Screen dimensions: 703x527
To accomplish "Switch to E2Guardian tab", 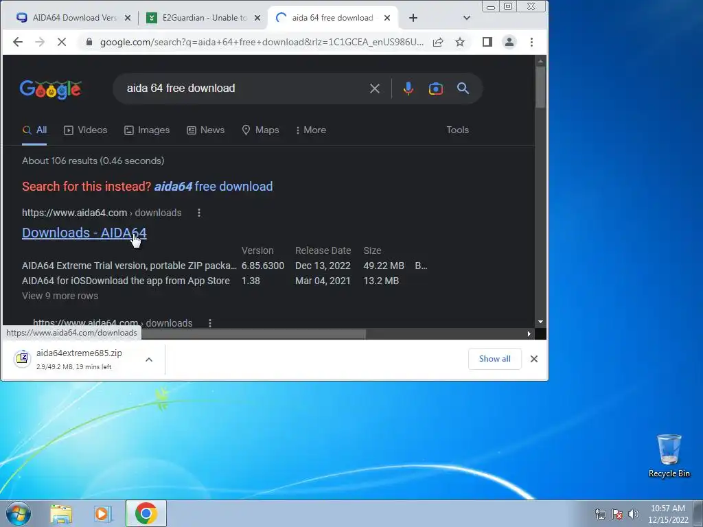I will [203, 18].
